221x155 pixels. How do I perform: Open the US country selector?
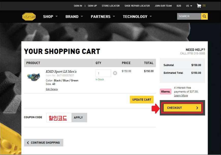point(189,6)
